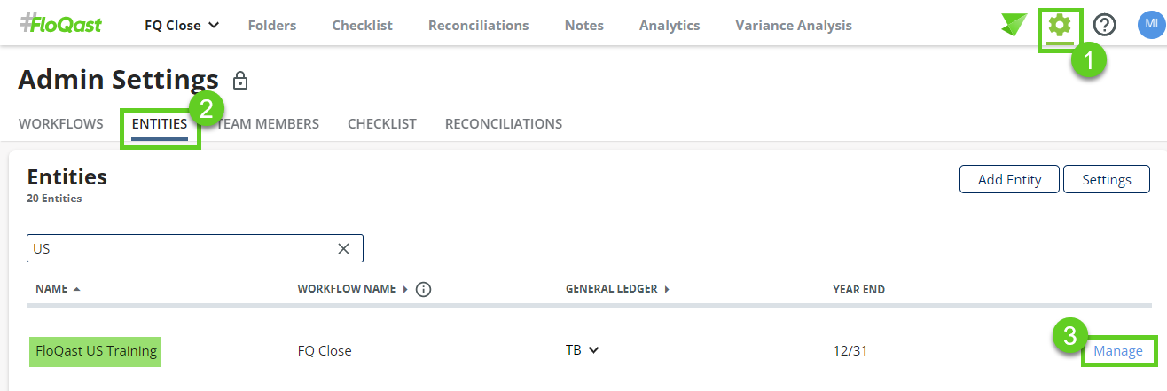
Task: Sort by the General Ledger column
Action: (616, 289)
